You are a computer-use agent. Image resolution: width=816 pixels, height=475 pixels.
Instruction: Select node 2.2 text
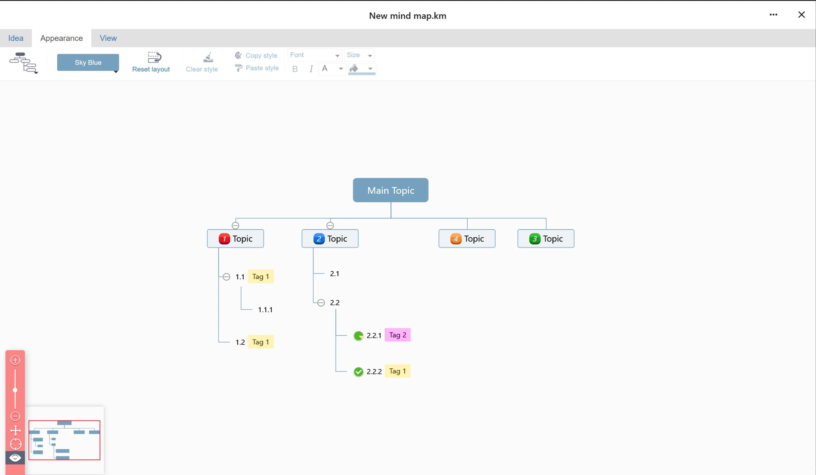tap(335, 303)
